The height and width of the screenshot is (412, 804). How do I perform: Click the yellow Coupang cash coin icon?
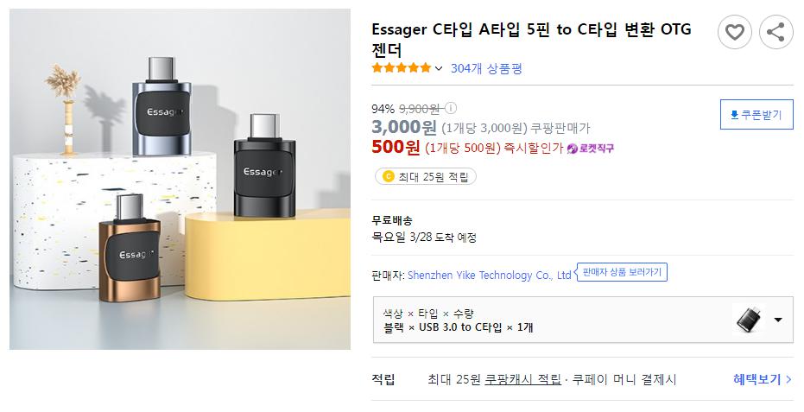click(388, 176)
